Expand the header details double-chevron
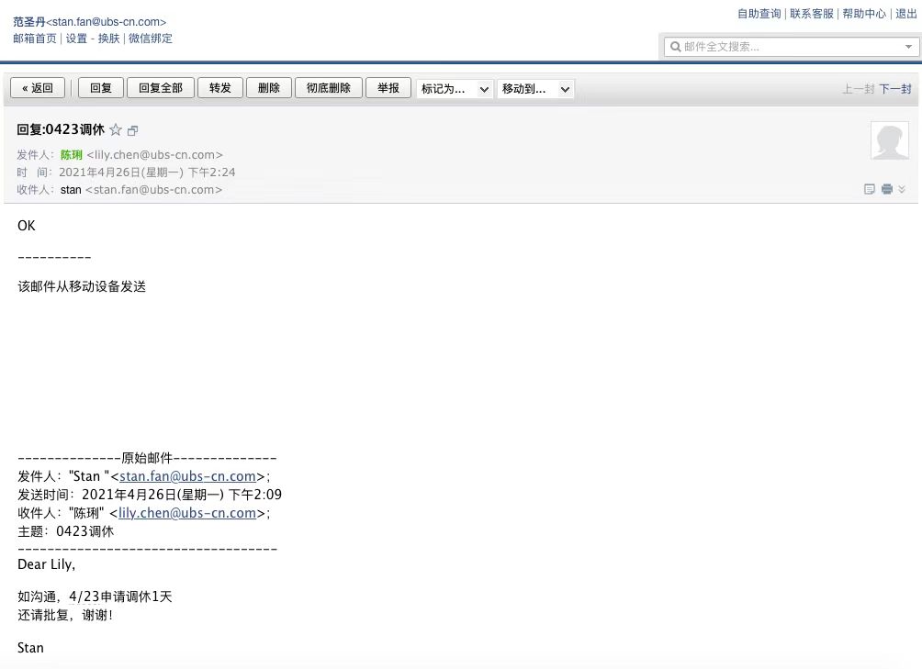This screenshot has width=922, height=669. (902, 189)
